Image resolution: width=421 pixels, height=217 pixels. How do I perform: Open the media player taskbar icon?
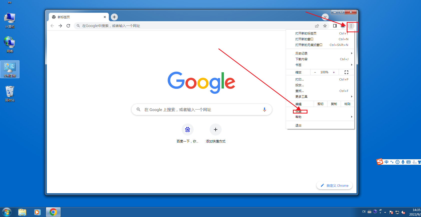point(38,212)
